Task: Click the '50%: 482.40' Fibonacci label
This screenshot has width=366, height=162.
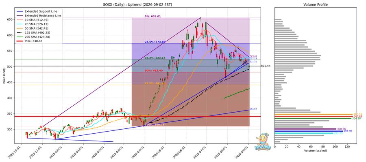Action: point(154,70)
